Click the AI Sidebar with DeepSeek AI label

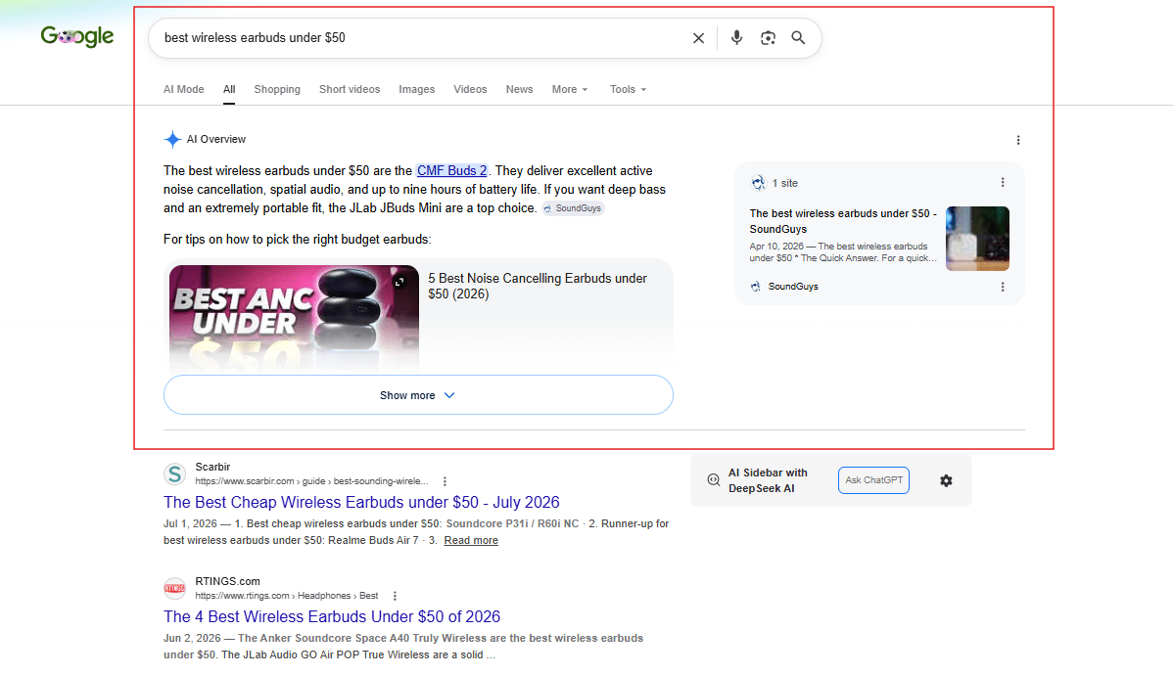coord(768,480)
